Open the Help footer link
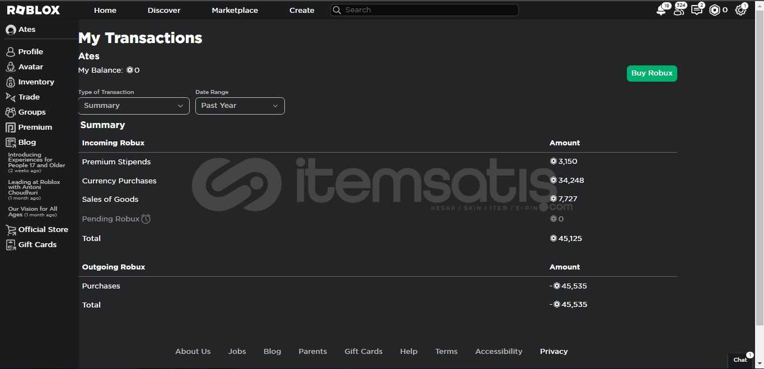Screen dimensions: 764x369 coord(409,352)
